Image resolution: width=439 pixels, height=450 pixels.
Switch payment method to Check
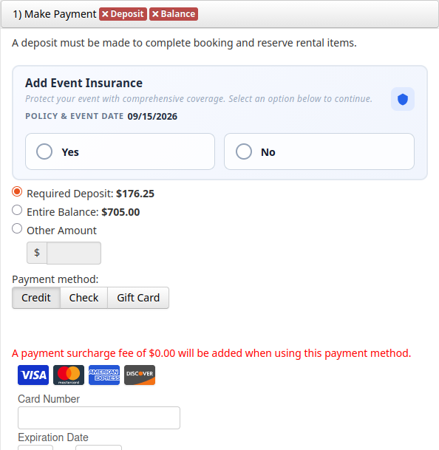[x=84, y=298]
